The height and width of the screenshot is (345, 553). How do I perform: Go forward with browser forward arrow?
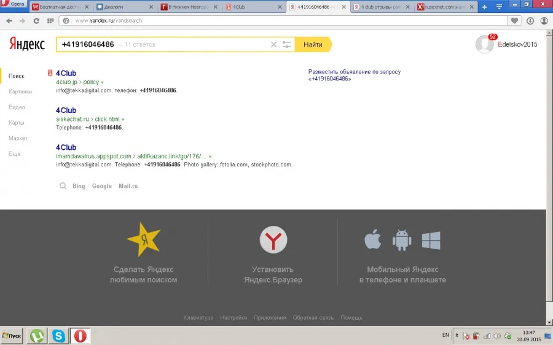[22, 21]
